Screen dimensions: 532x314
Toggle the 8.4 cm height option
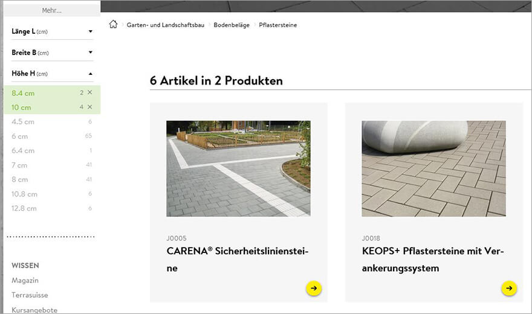[52, 93]
